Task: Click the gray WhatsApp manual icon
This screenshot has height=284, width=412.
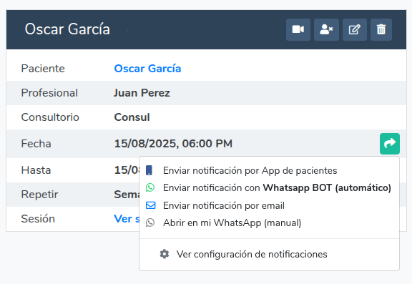Action: click(x=150, y=222)
